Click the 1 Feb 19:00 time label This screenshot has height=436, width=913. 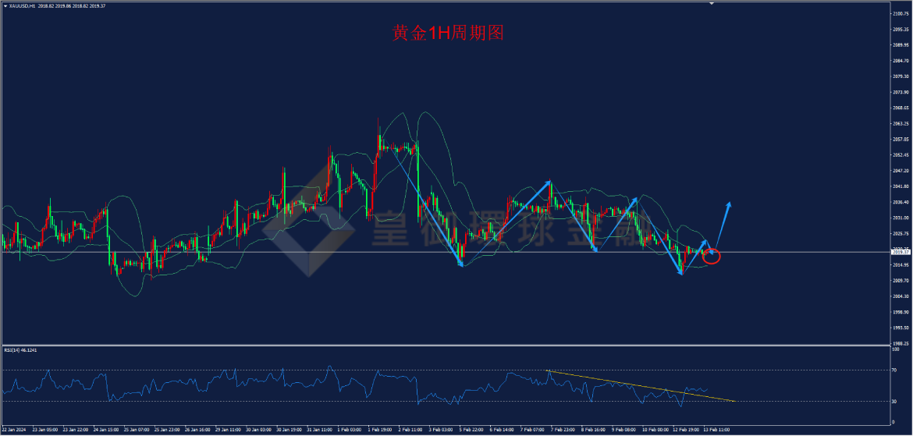380,430
